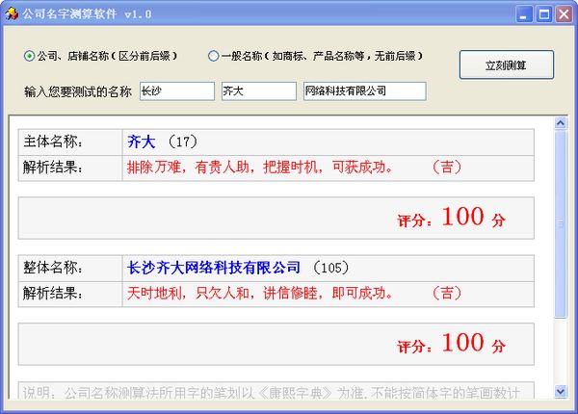Click (吉) in the 天时地利 row
Viewport: 578px width, 414px height.
(x=446, y=294)
